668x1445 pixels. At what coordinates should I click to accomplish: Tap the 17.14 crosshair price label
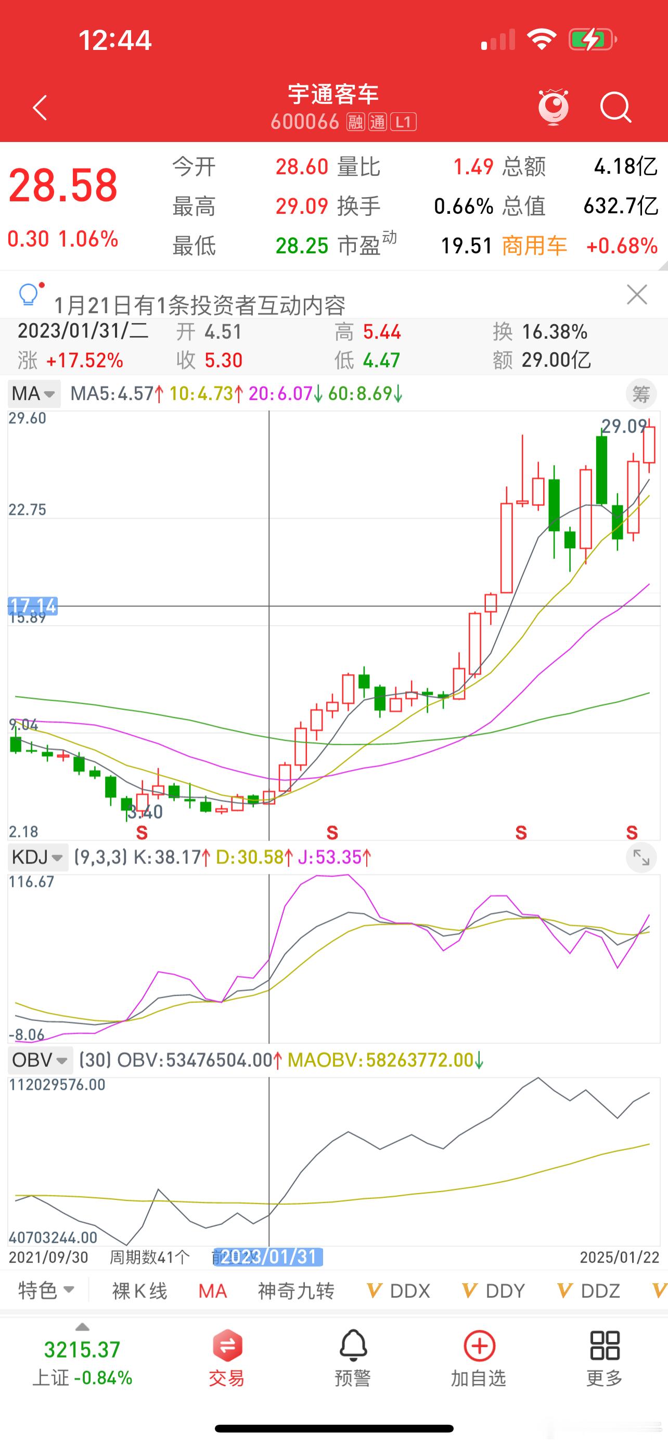(33, 605)
